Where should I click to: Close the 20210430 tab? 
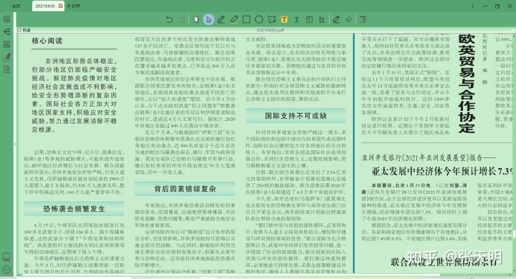pos(60,6)
